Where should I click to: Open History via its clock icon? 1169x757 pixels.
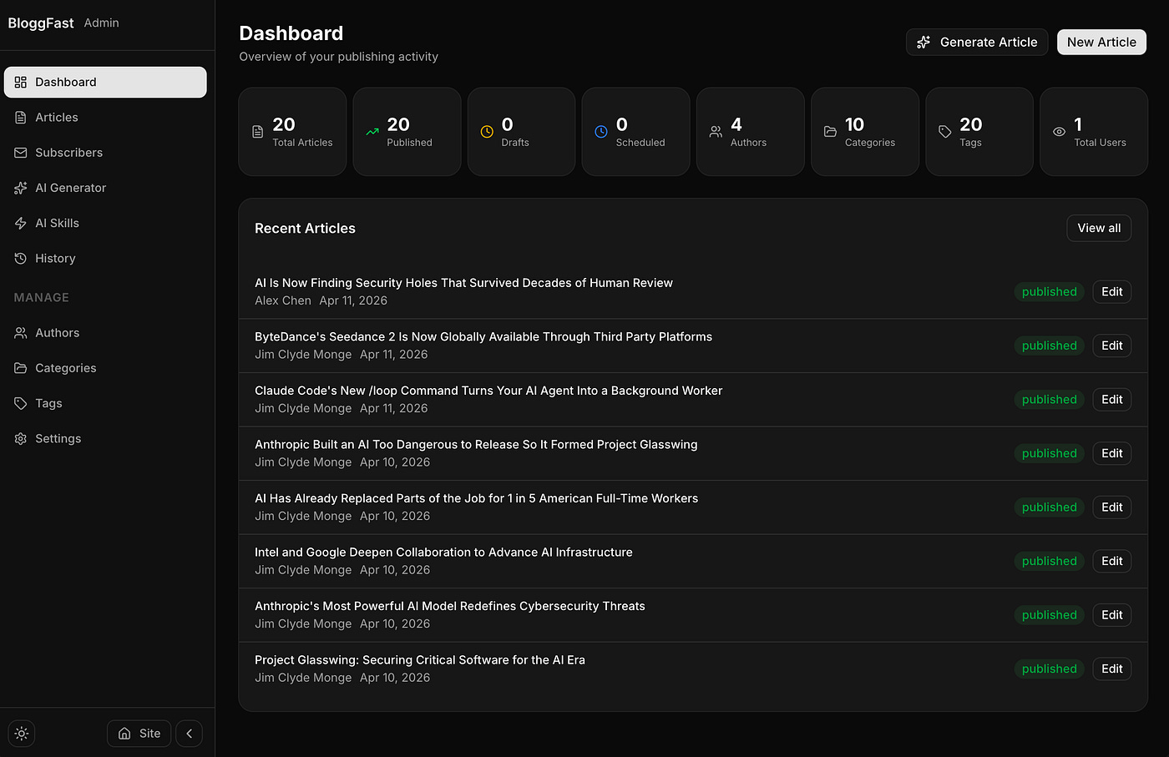[20, 258]
